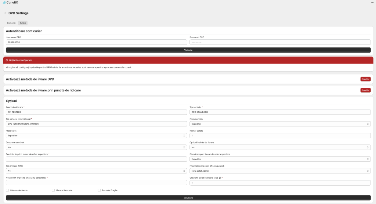Enable the Livrare Sambata checkbox
This screenshot has height=204, width=376.
pyautogui.click(x=53, y=190)
